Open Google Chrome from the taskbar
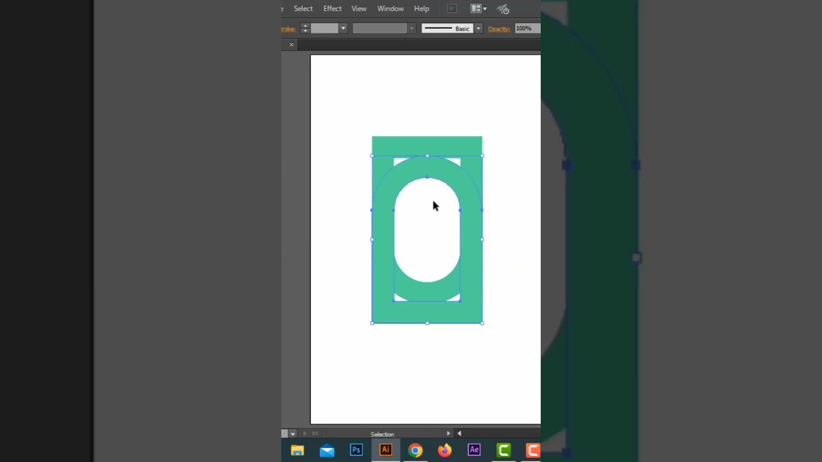 tap(415, 450)
